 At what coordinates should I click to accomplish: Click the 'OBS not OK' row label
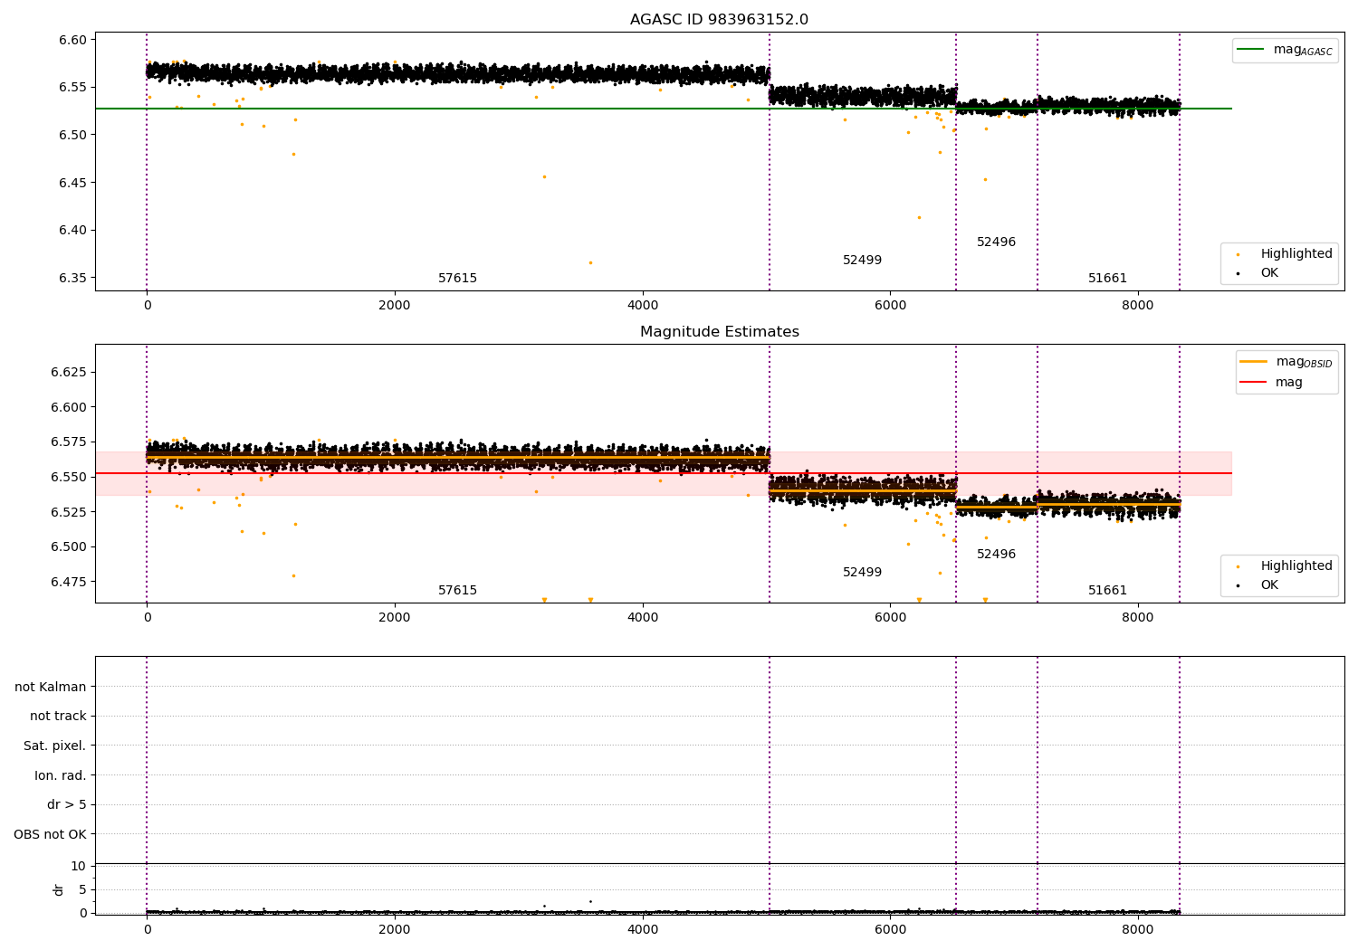[x=51, y=834]
